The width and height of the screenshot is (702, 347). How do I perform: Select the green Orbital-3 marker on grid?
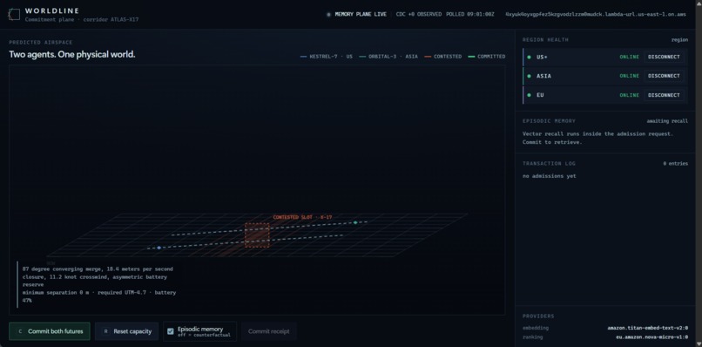355,222
